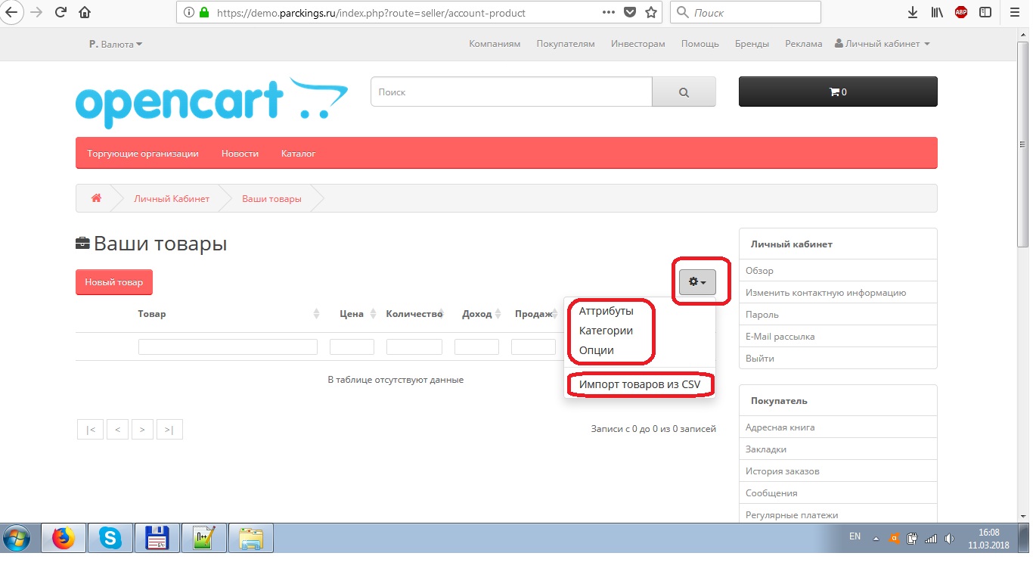
Task: Click the orange Avast tray icon
Action: click(x=894, y=539)
